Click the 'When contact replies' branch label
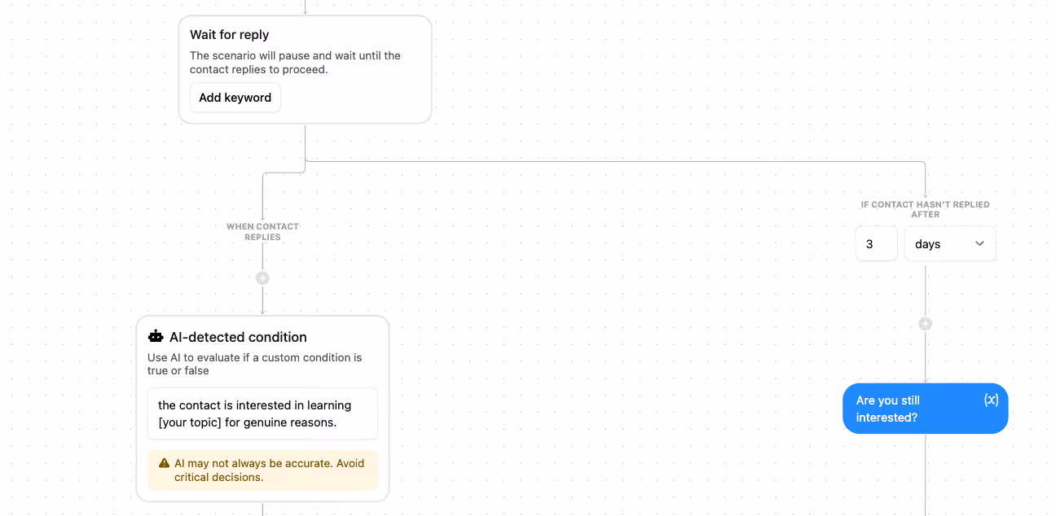Screen dimensions: 1056x516 pos(262,232)
